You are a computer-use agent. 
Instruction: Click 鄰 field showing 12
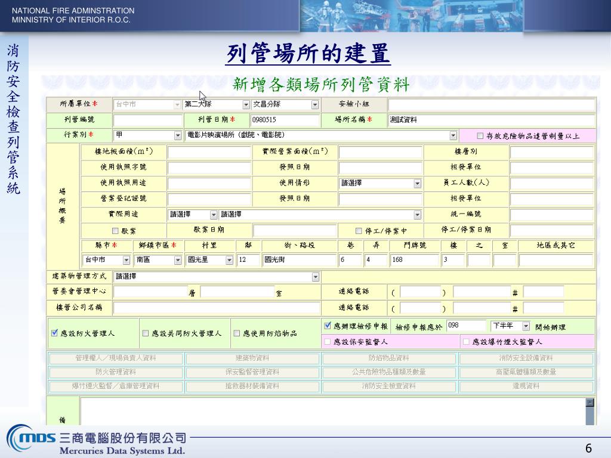pyautogui.click(x=248, y=260)
